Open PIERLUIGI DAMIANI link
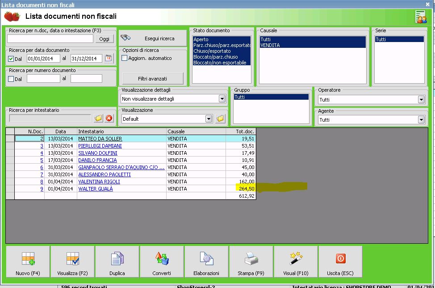This screenshot has width=435, height=288. click(100, 146)
